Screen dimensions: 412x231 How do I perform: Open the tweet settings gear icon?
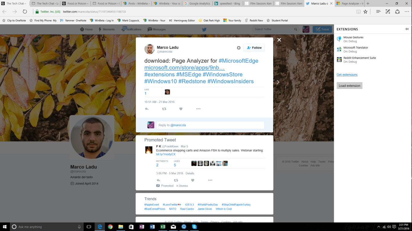click(x=239, y=48)
